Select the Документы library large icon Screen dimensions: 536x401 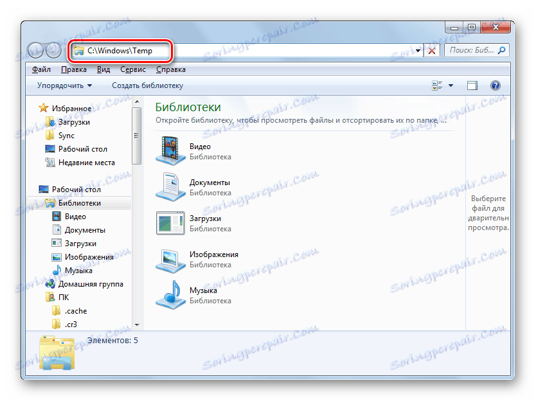[170, 186]
